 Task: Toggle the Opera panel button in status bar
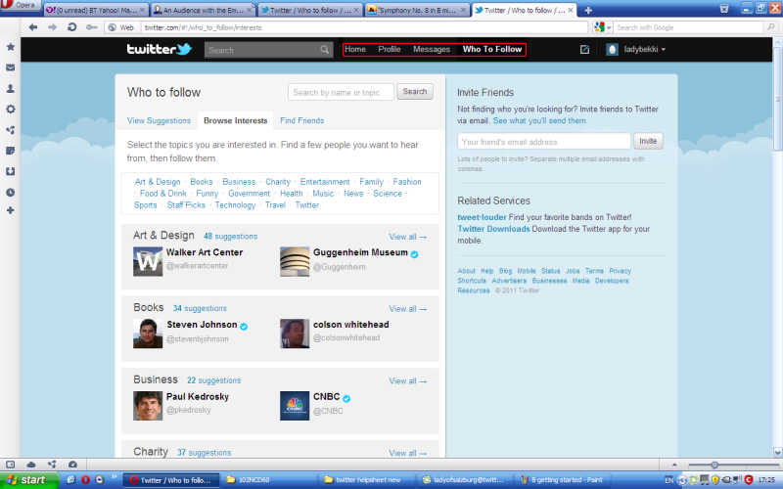(10, 465)
